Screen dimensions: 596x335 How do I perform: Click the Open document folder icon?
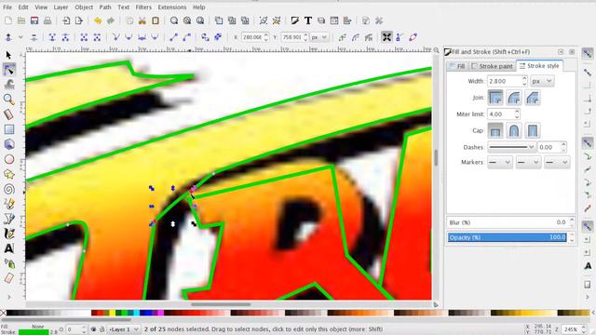pyautogui.click(x=21, y=20)
